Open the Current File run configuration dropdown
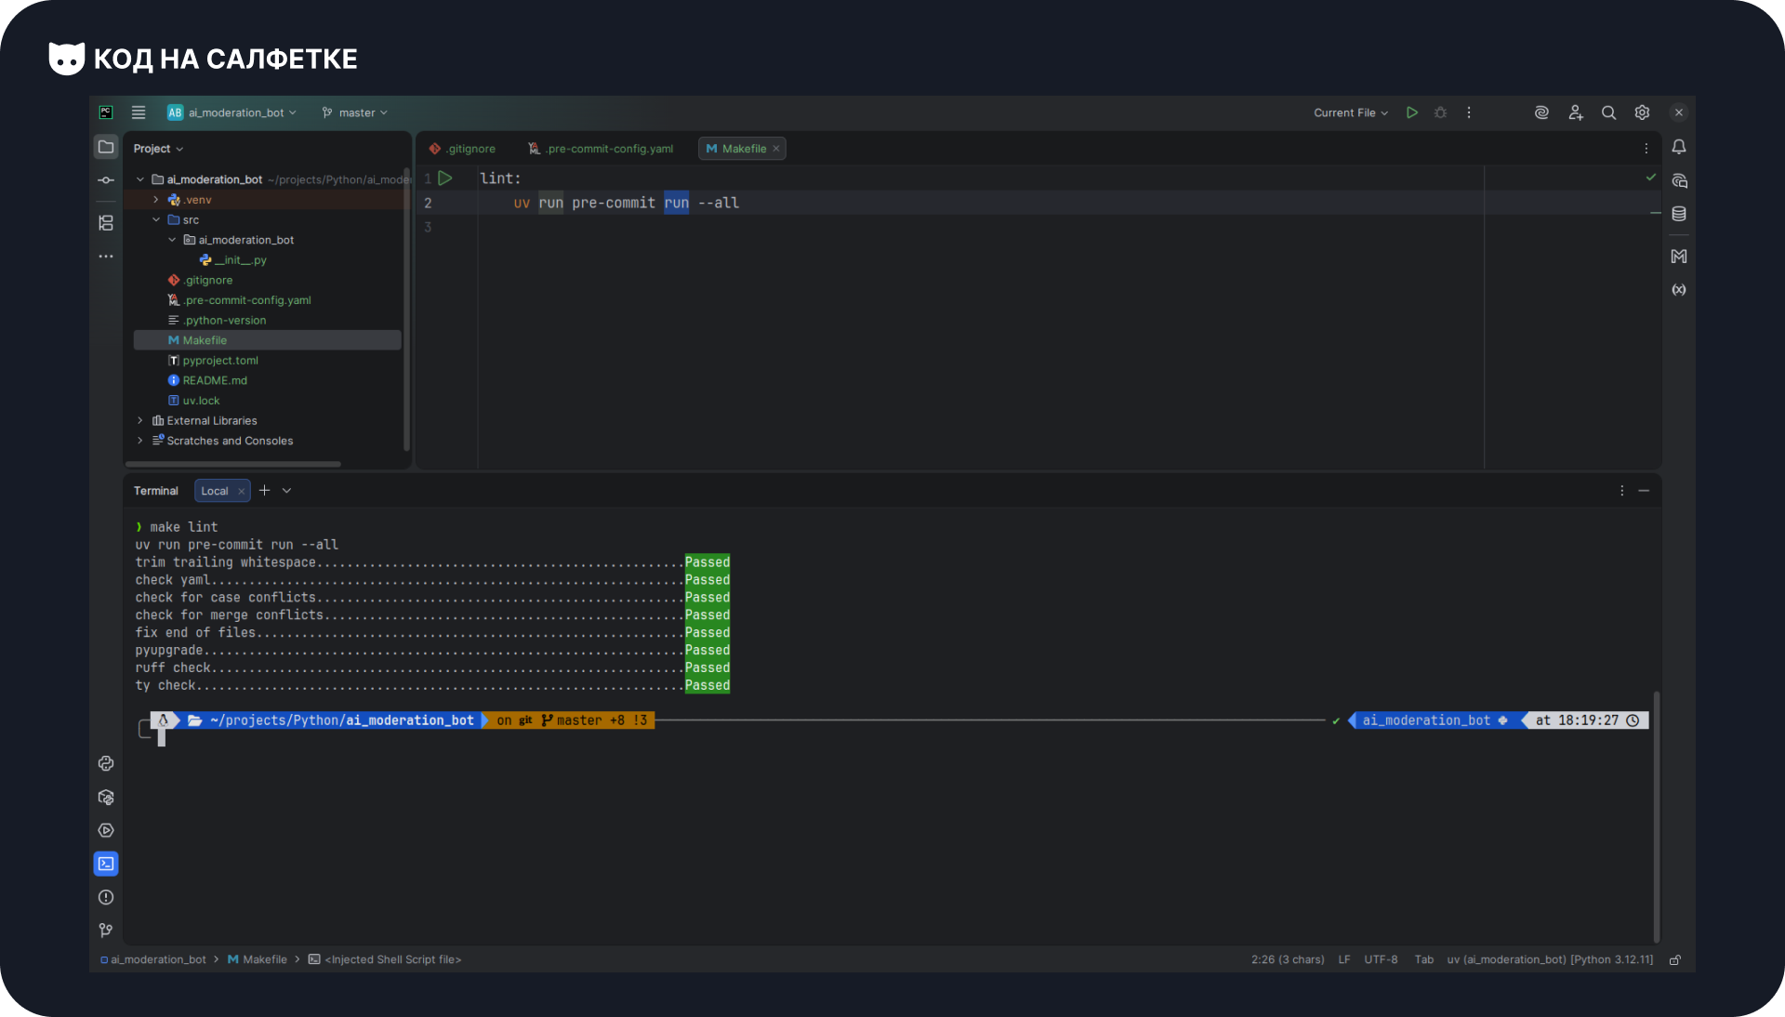 [x=1350, y=112]
